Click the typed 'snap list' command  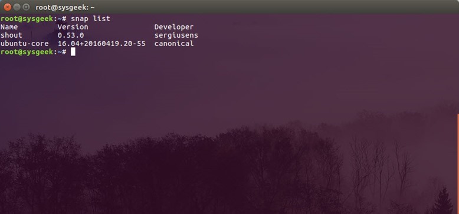point(90,19)
